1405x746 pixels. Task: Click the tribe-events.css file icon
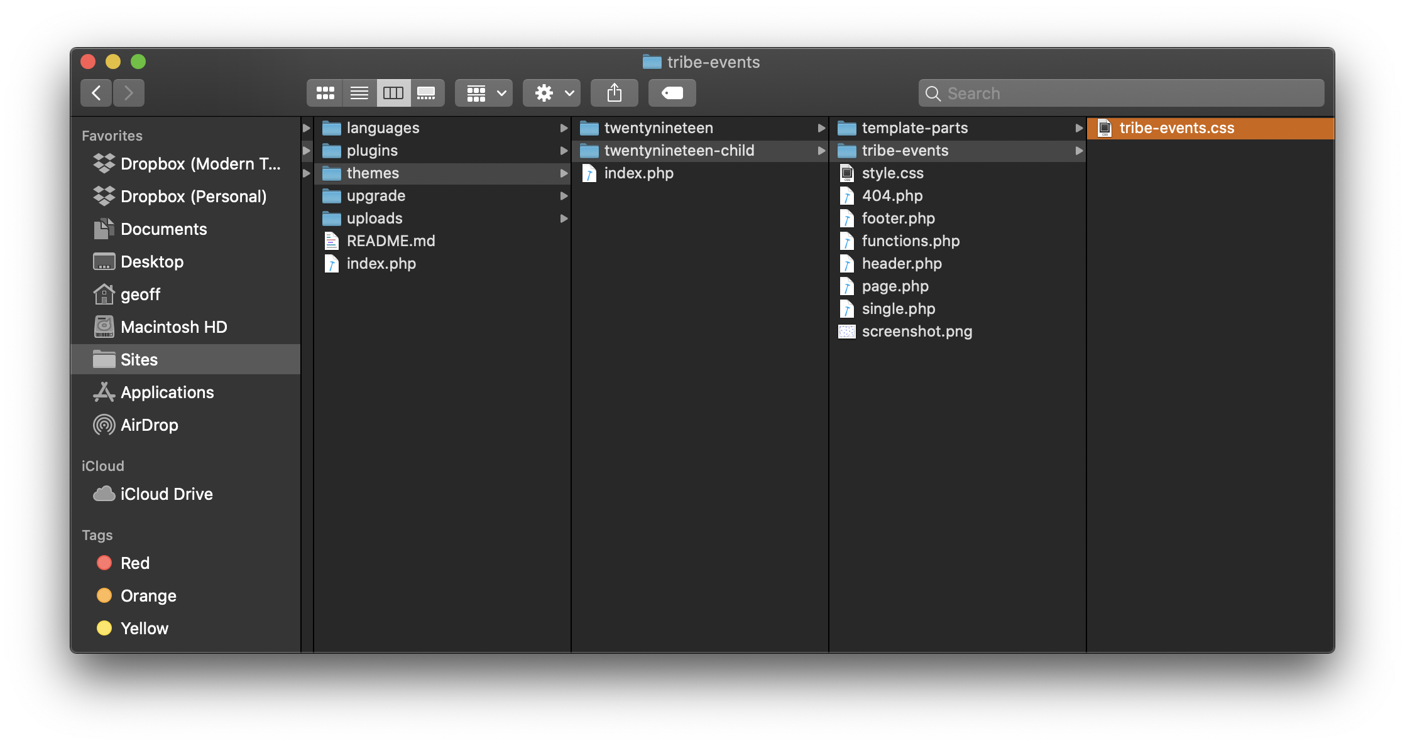(1105, 128)
